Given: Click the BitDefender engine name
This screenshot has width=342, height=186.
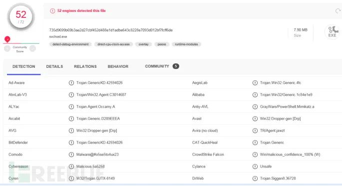Looking at the screenshot, I should [x=18, y=143].
